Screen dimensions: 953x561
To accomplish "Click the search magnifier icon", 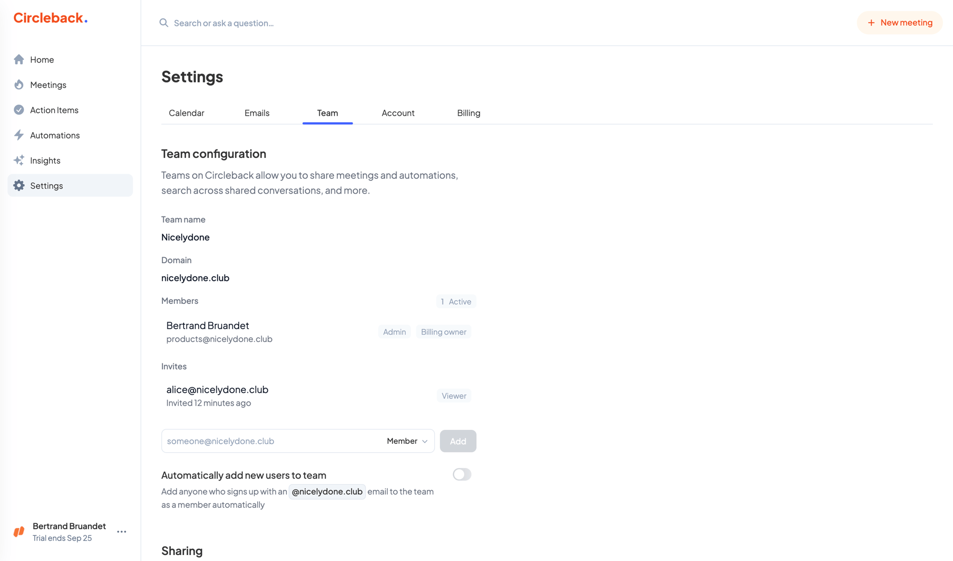I will pyautogui.click(x=164, y=23).
